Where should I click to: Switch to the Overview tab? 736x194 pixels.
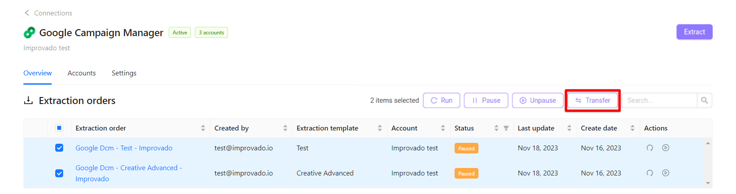38,73
